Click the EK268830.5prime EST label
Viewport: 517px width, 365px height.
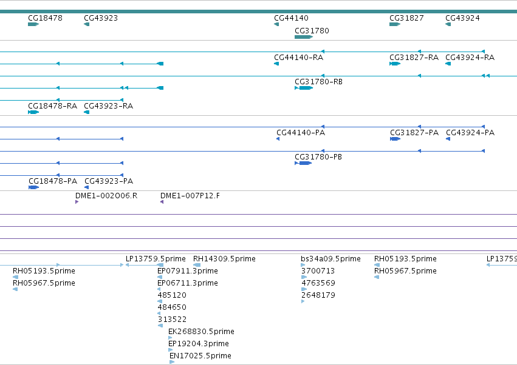(201, 332)
